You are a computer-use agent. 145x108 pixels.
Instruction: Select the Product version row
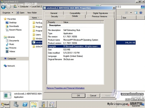tap(74, 43)
